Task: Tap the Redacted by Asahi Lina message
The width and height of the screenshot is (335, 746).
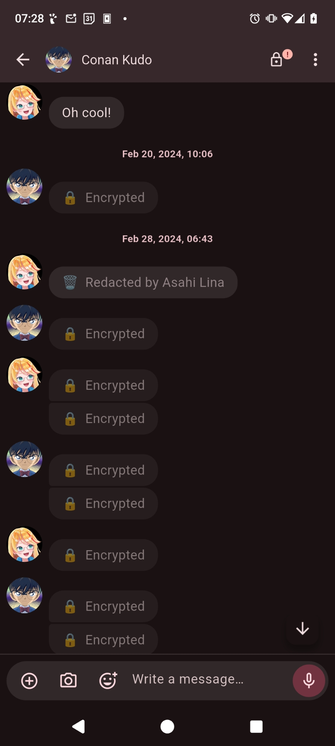Action: click(x=143, y=282)
